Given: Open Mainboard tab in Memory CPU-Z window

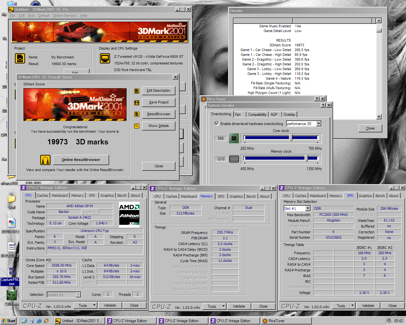Looking at the screenshot, I should coord(189,196).
